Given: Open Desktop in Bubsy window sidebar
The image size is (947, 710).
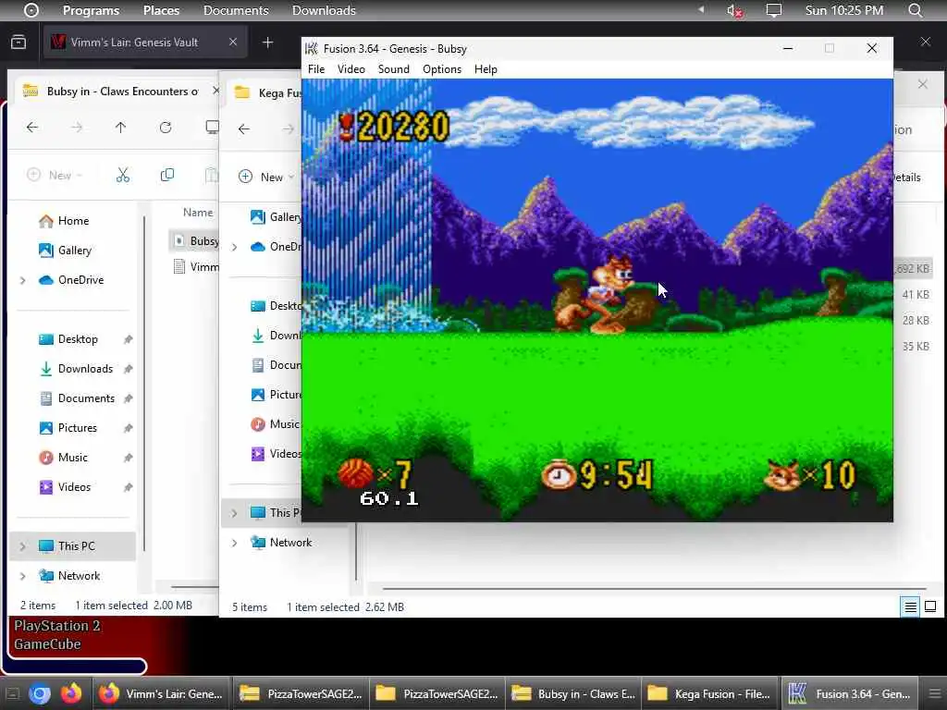Looking at the screenshot, I should tap(78, 339).
